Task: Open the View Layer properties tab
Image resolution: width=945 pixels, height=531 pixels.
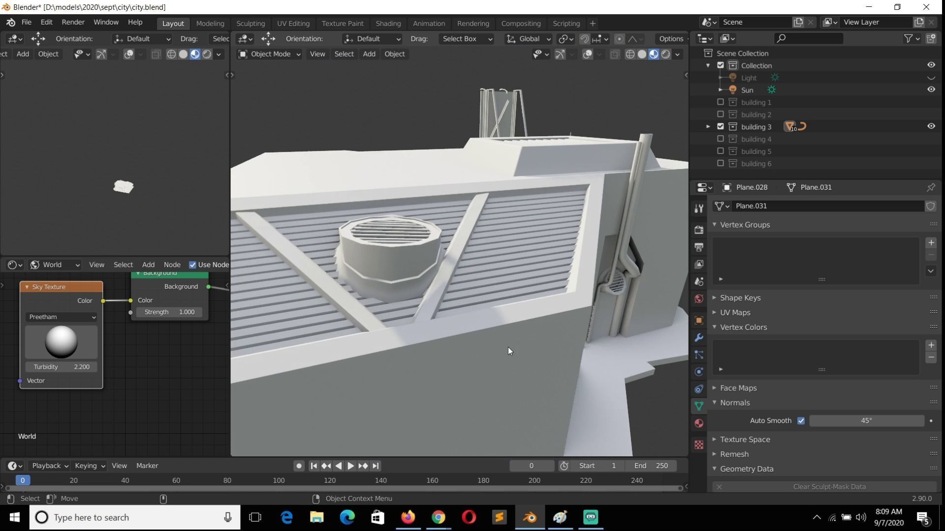Action: pos(698,264)
